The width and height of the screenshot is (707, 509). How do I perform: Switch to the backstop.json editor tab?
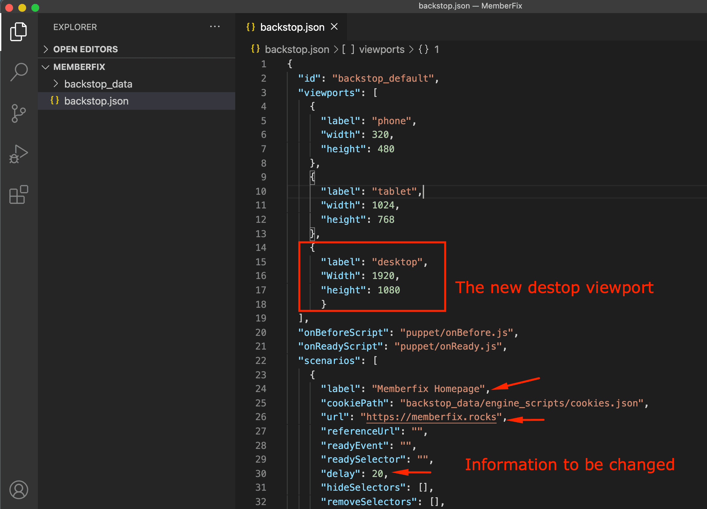[x=285, y=27]
